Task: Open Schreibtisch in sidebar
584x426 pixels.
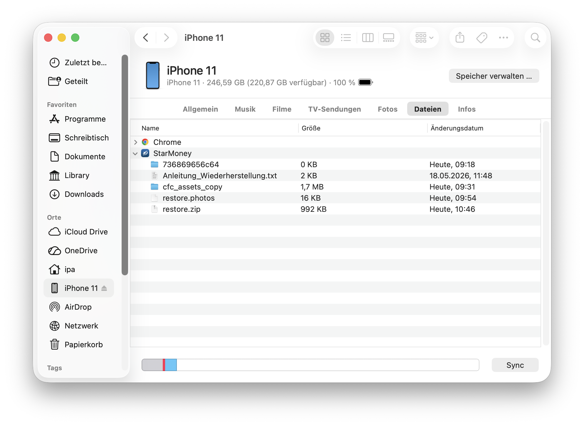Action: (78, 138)
